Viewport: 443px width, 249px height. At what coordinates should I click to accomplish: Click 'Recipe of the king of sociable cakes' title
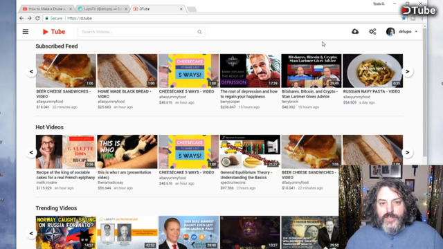click(66, 175)
